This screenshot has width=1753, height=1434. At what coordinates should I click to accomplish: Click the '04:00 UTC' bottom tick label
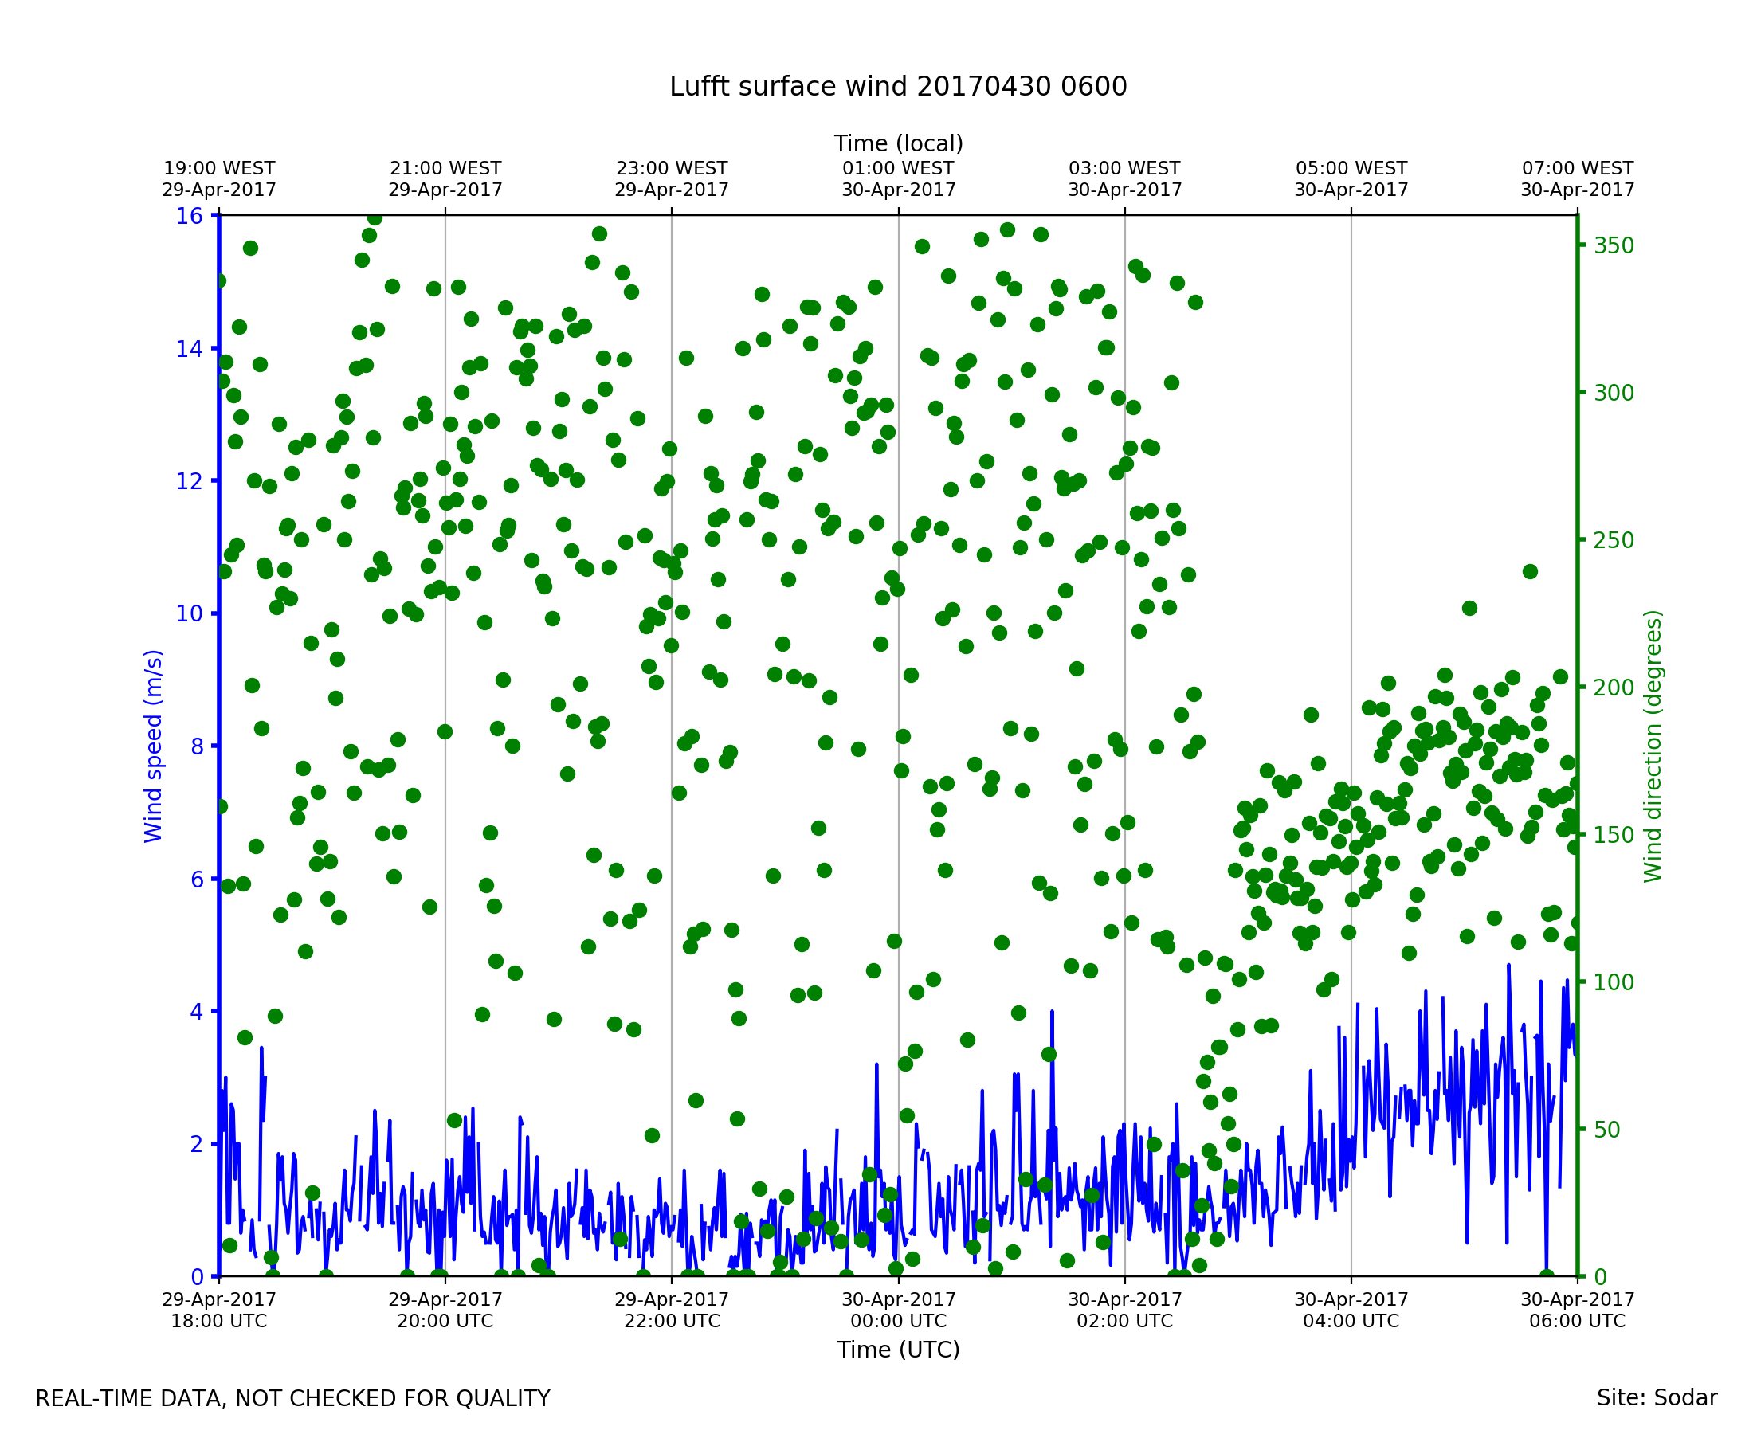point(1351,1322)
